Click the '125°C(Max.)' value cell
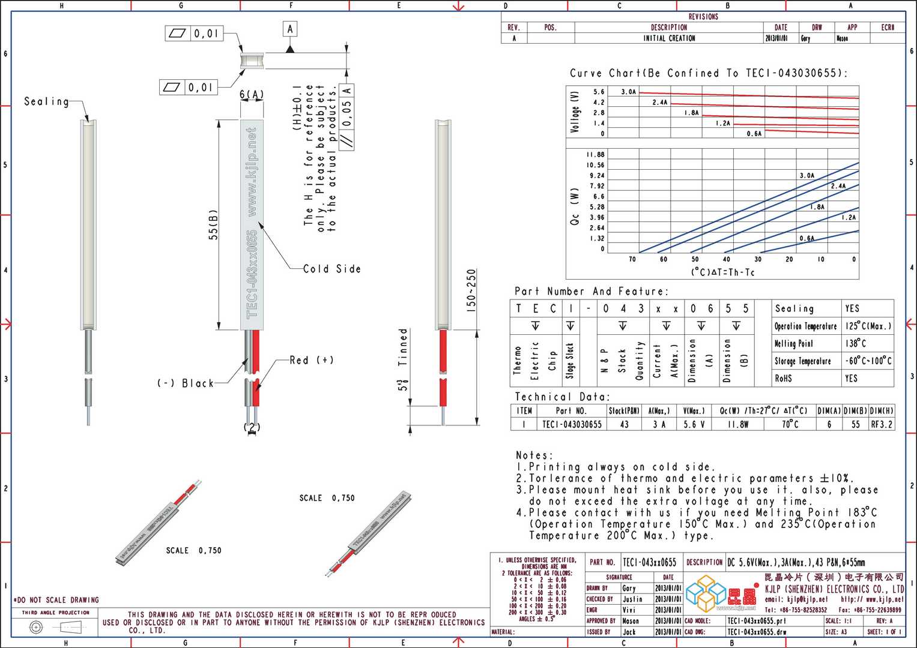 tap(867, 326)
